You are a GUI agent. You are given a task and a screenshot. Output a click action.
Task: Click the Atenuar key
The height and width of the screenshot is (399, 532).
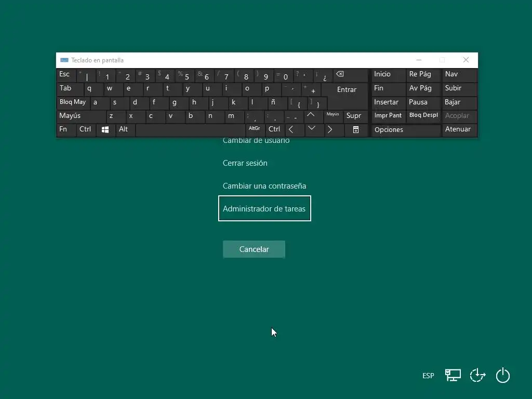459,130
